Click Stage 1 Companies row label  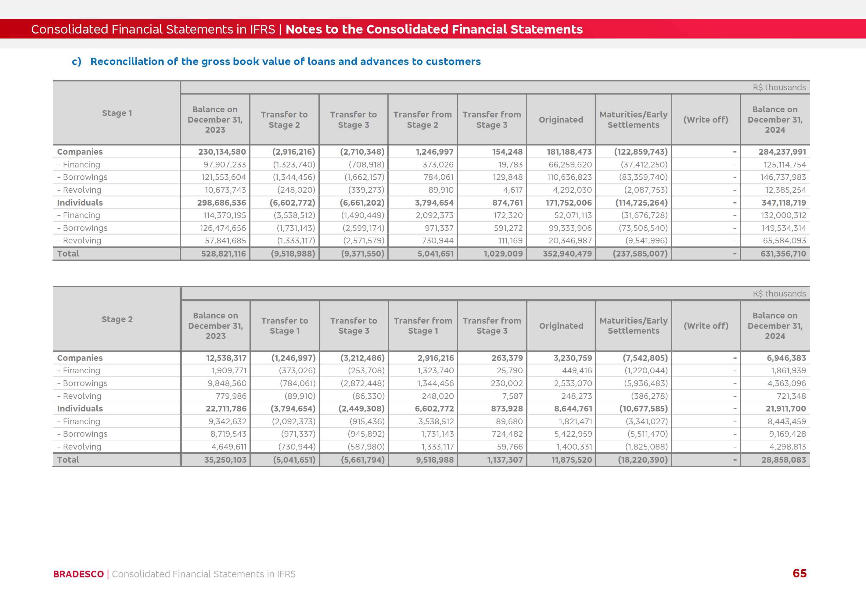tap(80, 152)
